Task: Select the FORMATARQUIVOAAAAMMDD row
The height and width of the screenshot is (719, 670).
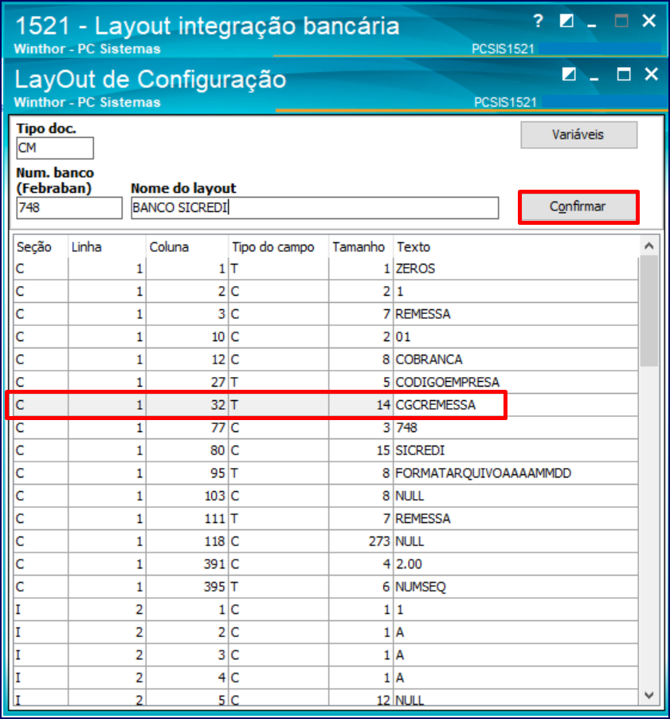Action: [x=326, y=473]
